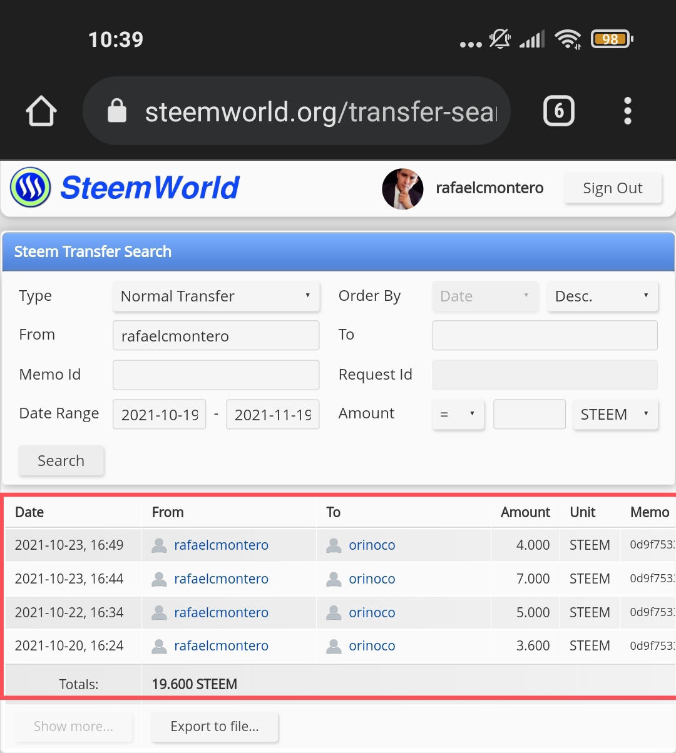Focus the Amount value input field
The width and height of the screenshot is (676, 753).
pyautogui.click(x=530, y=414)
